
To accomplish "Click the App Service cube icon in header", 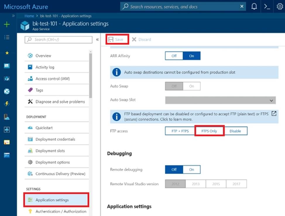I will [25, 26].
